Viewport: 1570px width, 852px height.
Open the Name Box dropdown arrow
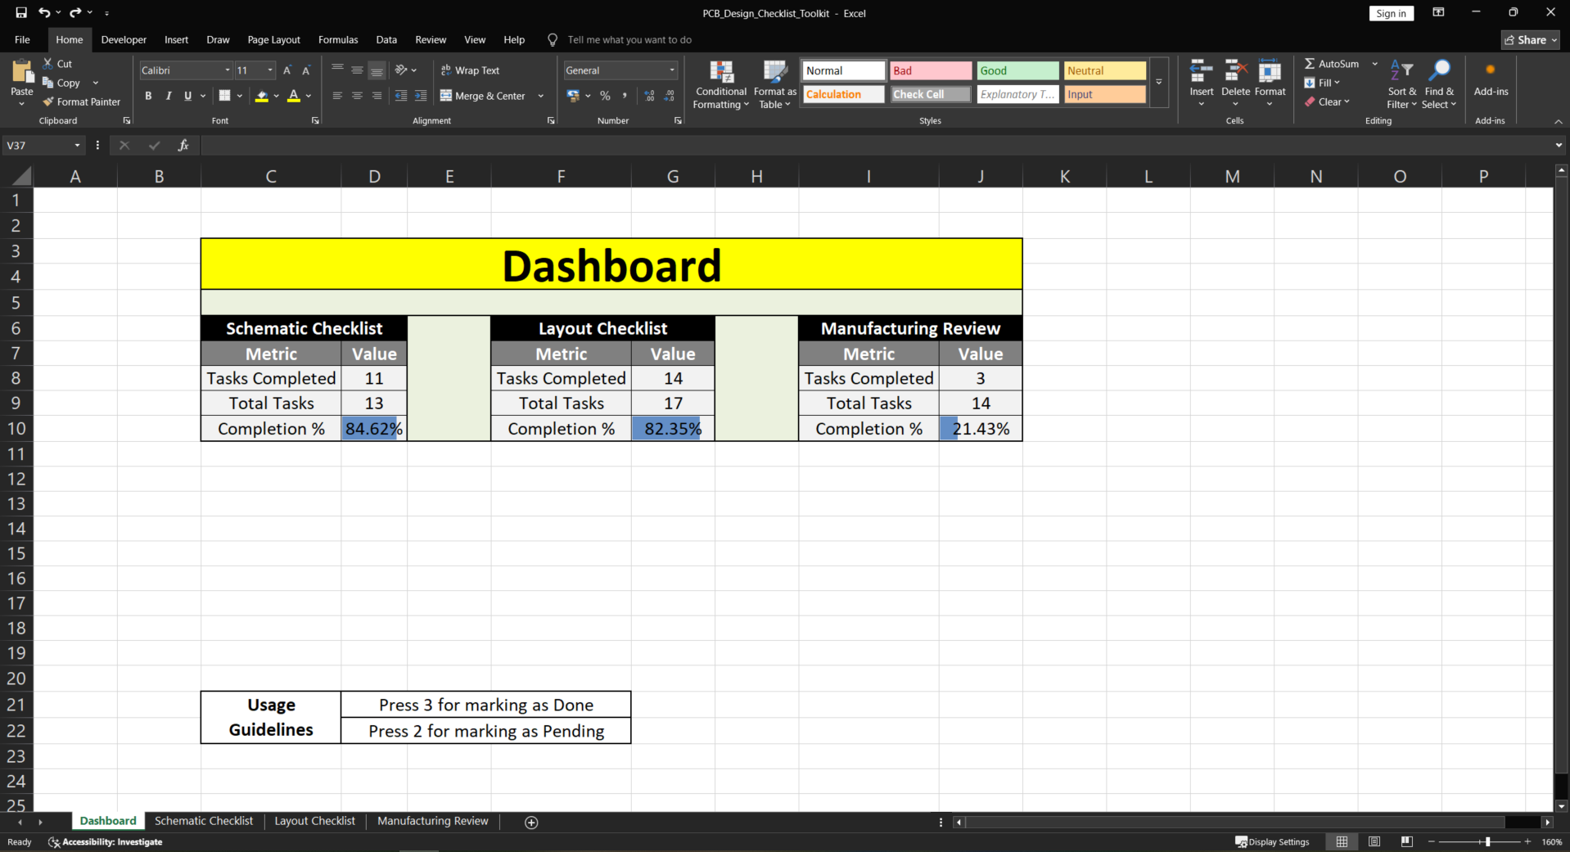coord(78,145)
